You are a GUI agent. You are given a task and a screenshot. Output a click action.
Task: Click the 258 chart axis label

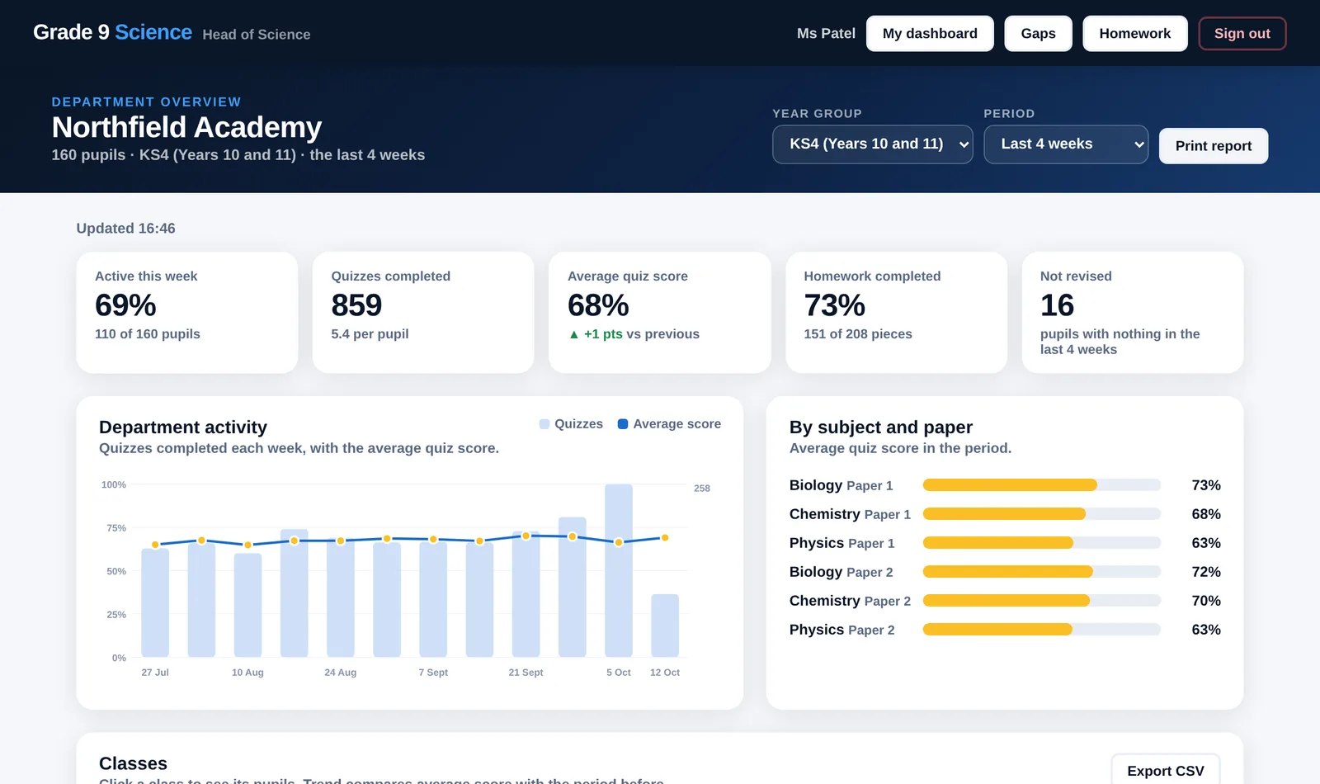701,489
